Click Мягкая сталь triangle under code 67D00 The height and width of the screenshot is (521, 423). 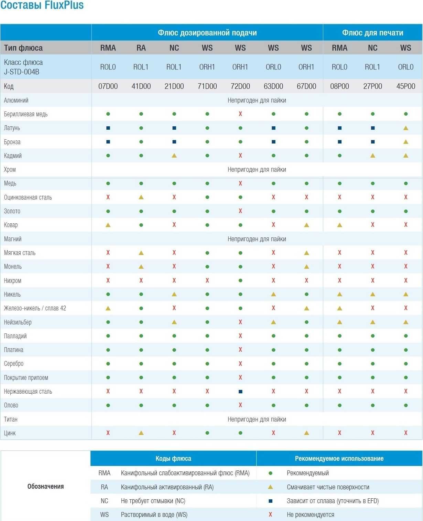(x=306, y=253)
